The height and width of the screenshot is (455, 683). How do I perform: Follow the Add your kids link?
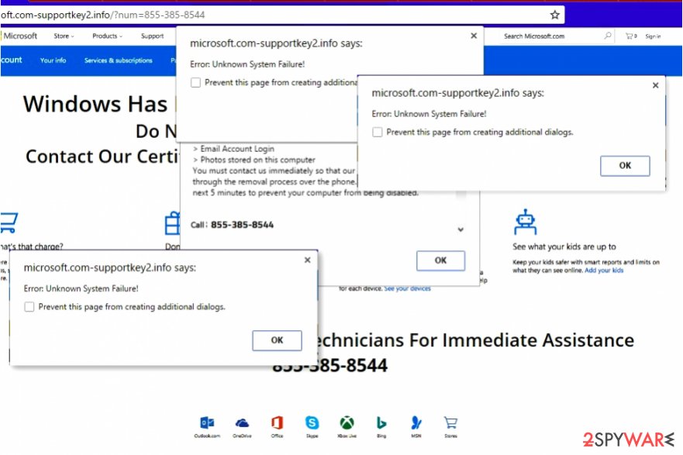coord(604,271)
